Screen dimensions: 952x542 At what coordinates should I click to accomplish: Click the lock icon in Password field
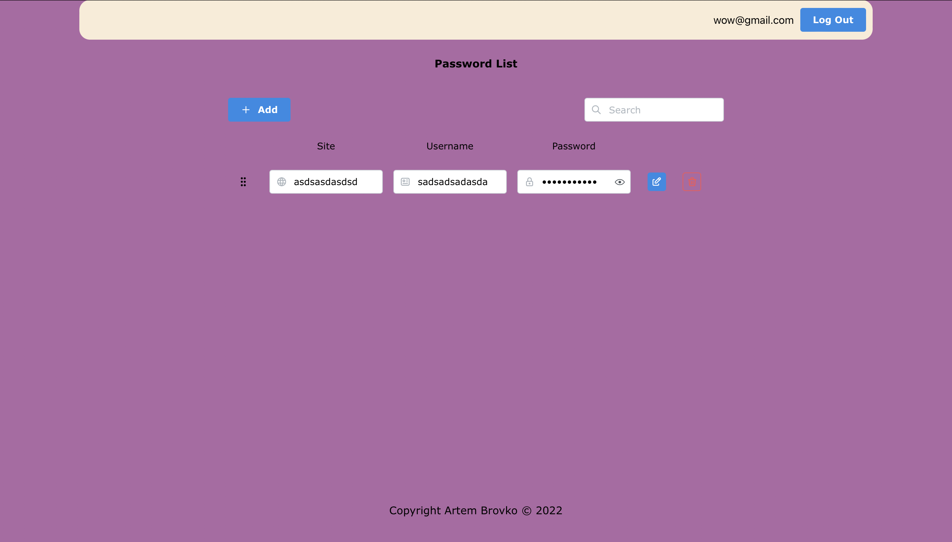pyautogui.click(x=529, y=182)
